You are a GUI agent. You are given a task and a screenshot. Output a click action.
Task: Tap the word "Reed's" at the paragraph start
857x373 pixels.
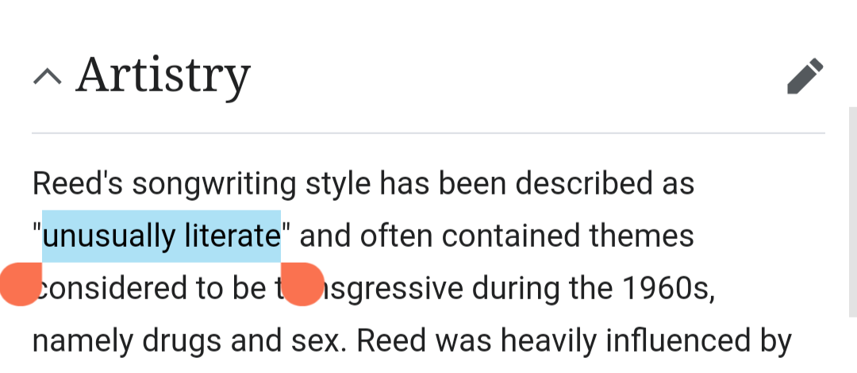tap(77, 183)
